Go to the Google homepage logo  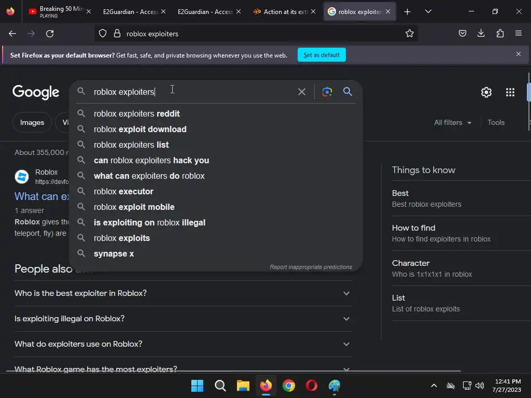click(x=36, y=92)
